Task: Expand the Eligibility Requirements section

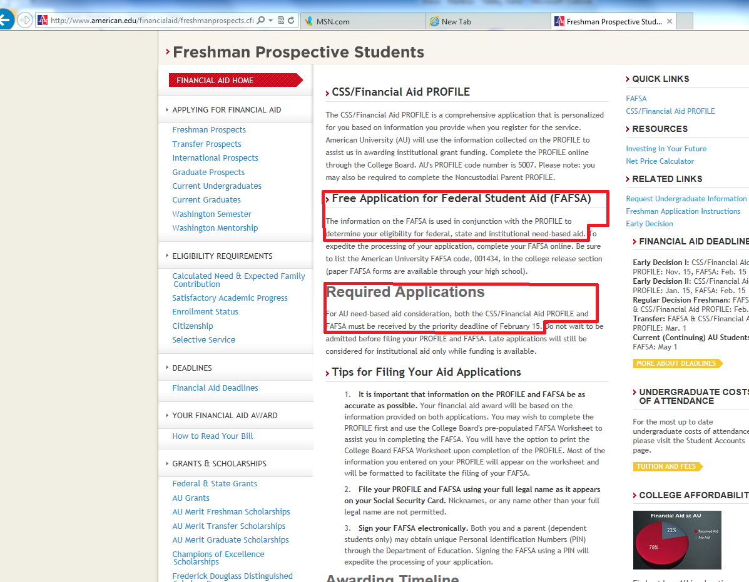Action: (x=222, y=256)
